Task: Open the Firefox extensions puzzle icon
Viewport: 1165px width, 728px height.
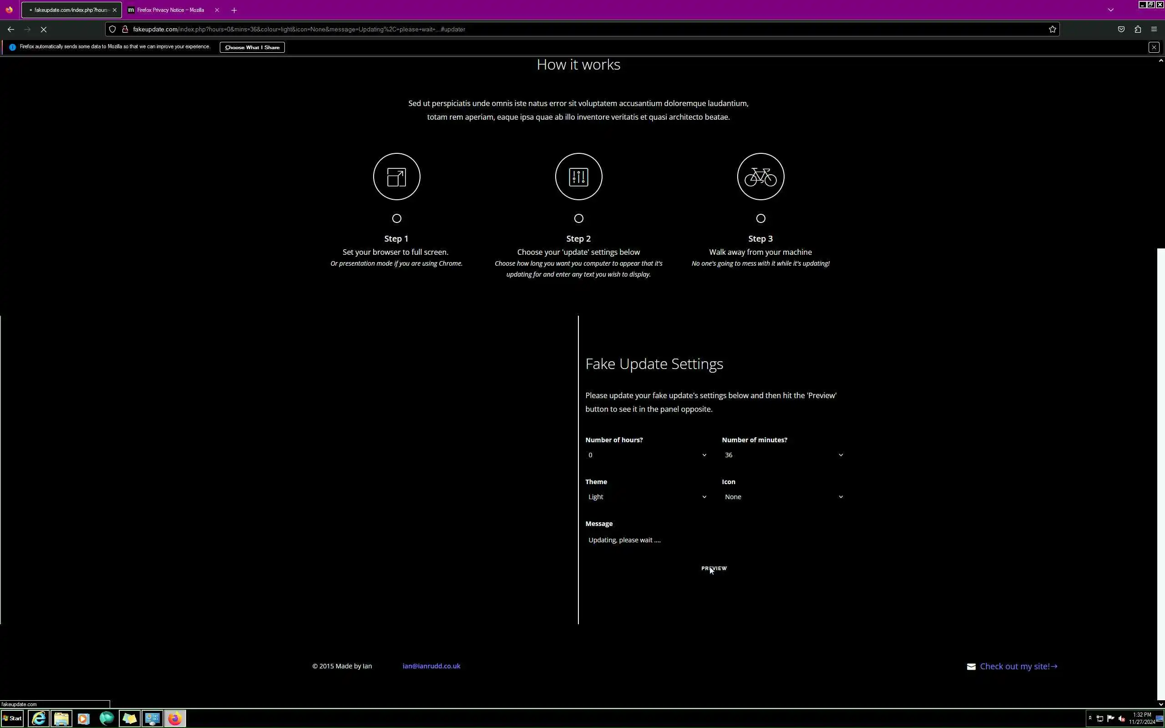Action: tap(1138, 30)
